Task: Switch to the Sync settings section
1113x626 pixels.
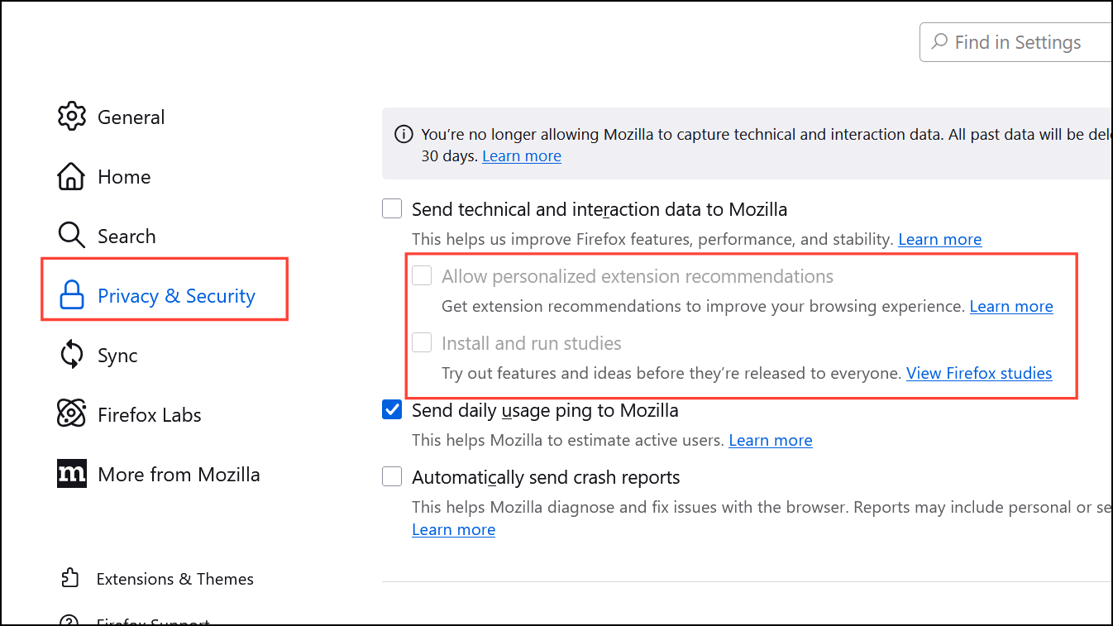Action: click(117, 356)
